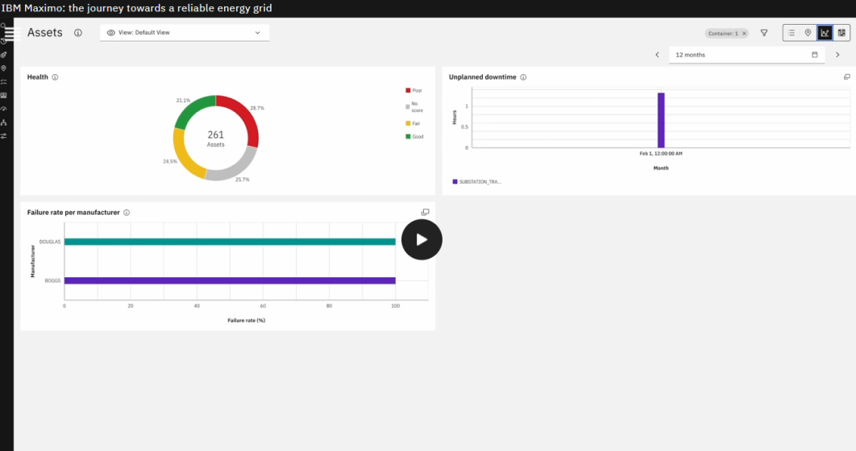Open the location pin icon in sidebar
Image resolution: width=856 pixels, height=451 pixels.
coord(3,68)
